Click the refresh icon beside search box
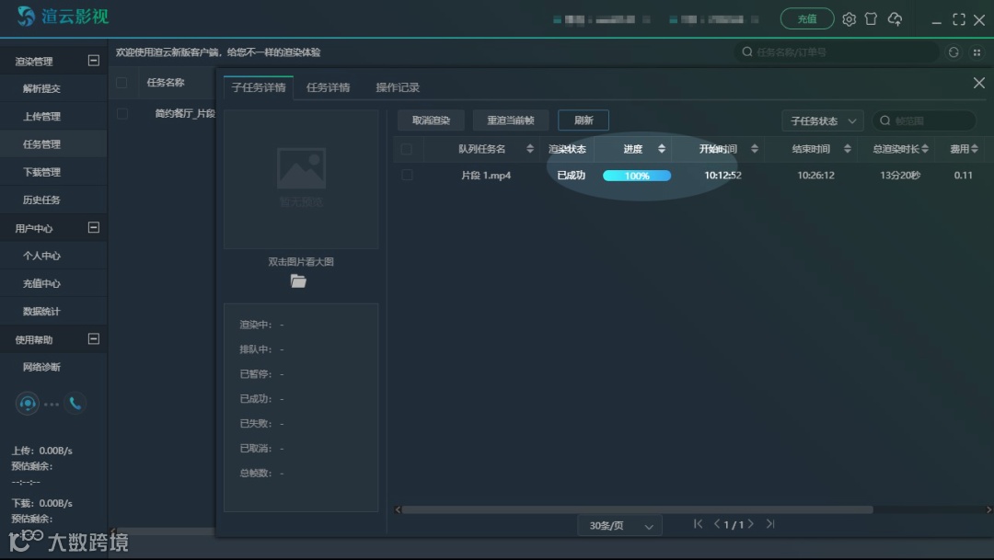 point(954,51)
